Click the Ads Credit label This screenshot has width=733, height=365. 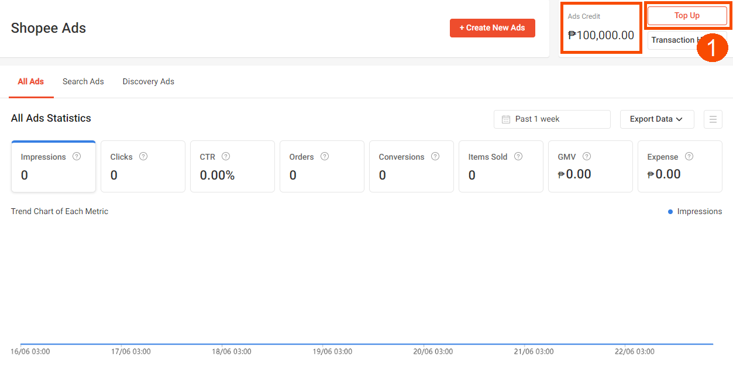coord(584,16)
